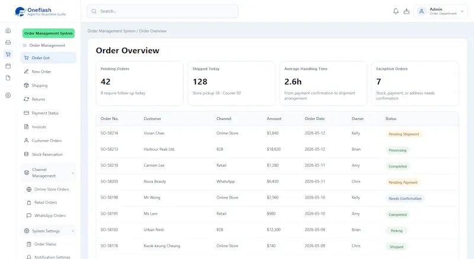
Task: Click the Shipping box icon
Action: [x=26, y=85]
